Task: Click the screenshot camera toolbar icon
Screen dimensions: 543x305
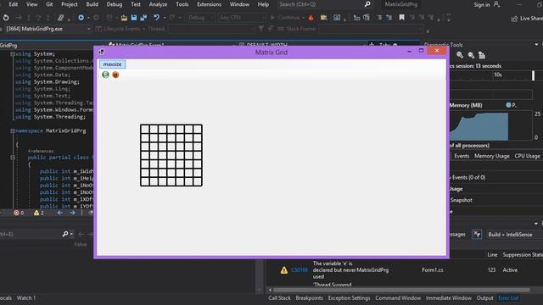Action: tap(337, 18)
